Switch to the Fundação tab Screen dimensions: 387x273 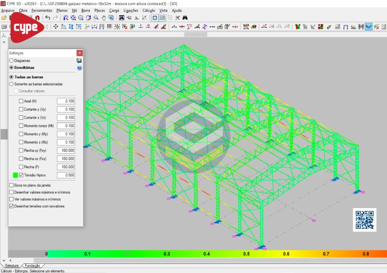[x=32, y=265]
